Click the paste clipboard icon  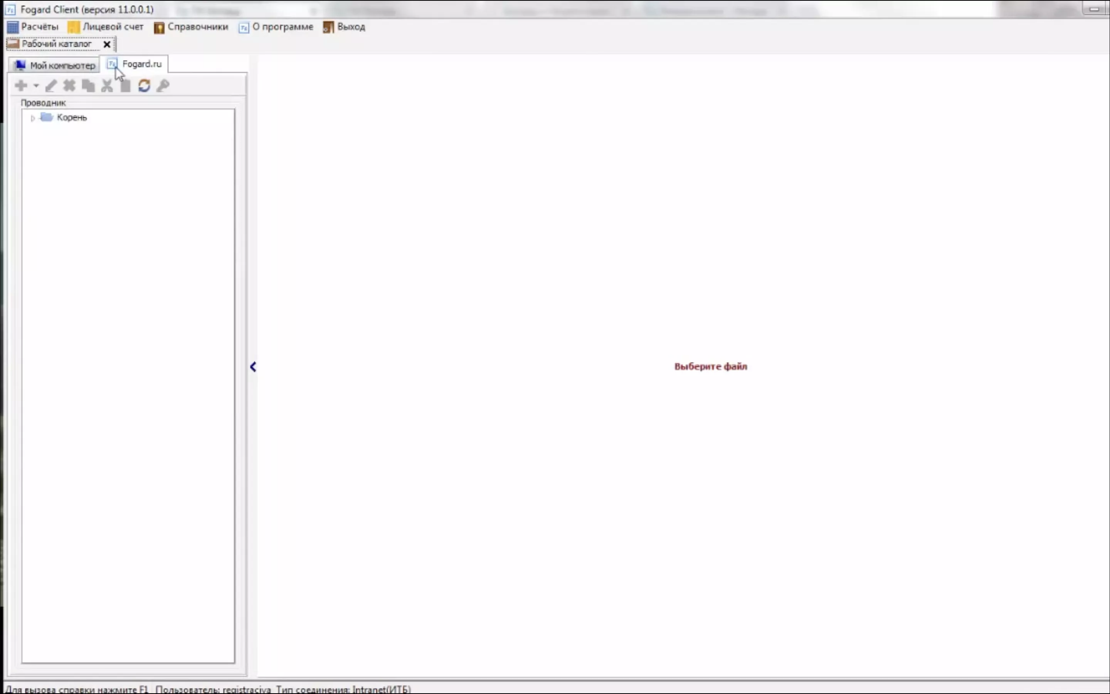click(x=125, y=86)
